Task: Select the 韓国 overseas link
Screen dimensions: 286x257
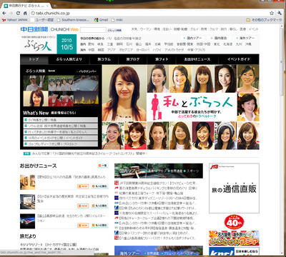Action: (x=101, y=50)
